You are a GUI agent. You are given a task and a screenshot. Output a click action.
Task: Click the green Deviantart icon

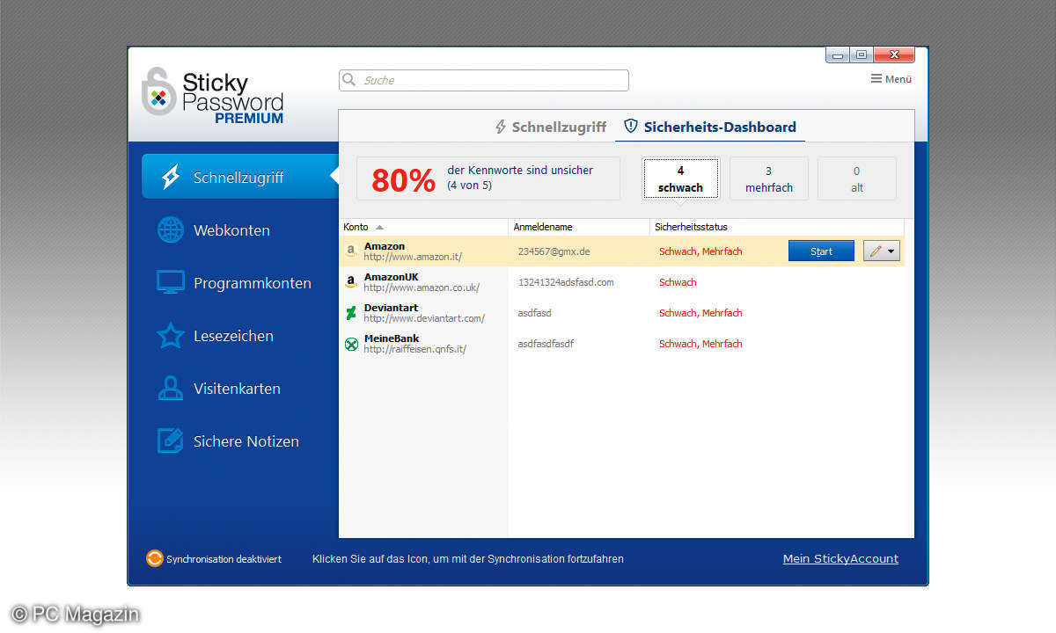(351, 313)
